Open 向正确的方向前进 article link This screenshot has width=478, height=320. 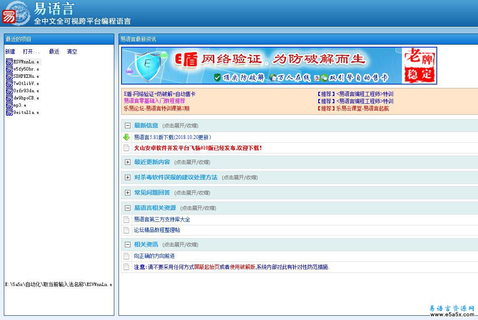tap(154, 256)
